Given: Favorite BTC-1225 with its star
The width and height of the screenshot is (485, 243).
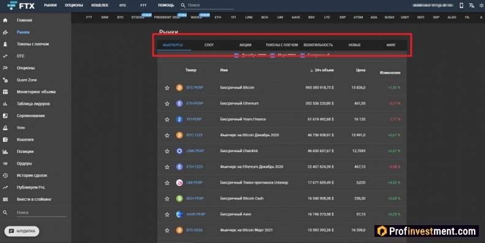Looking at the screenshot, I should [x=167, y=135].
